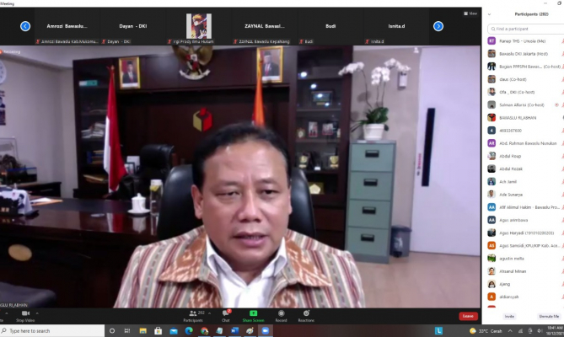Expand the Participants panel header chevron
The width and height of the screenshot is (564, 337).
491,13
